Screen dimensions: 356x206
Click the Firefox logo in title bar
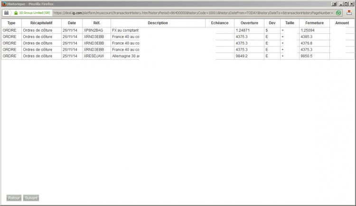click(4, 4)
